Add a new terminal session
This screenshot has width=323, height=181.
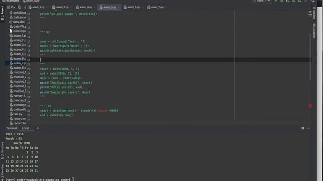tap(38, 128)
